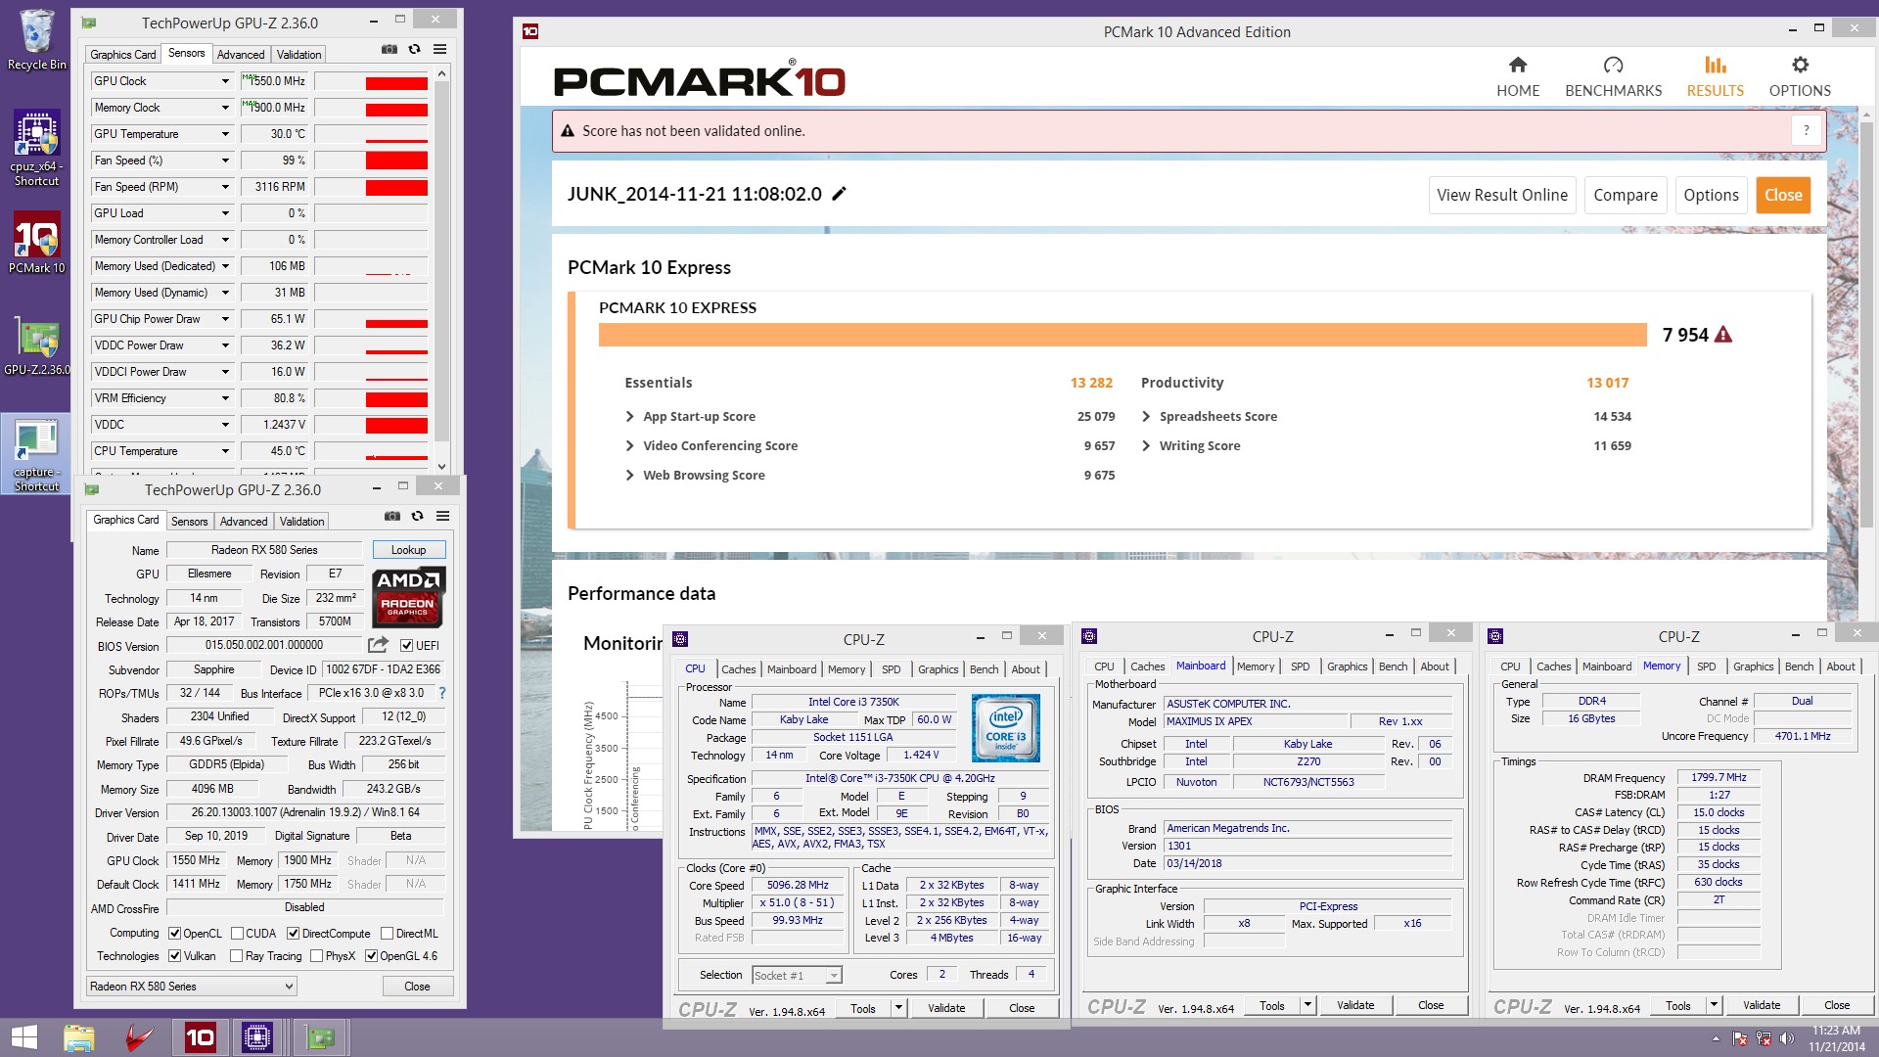
Task: Click the pencil icon to rename the result
Action: (839, 194)
